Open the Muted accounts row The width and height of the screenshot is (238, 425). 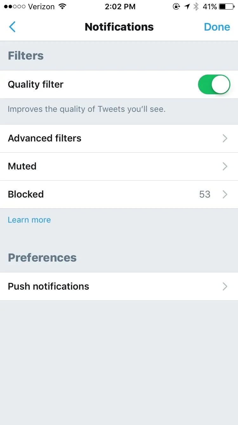coord(119,166)
